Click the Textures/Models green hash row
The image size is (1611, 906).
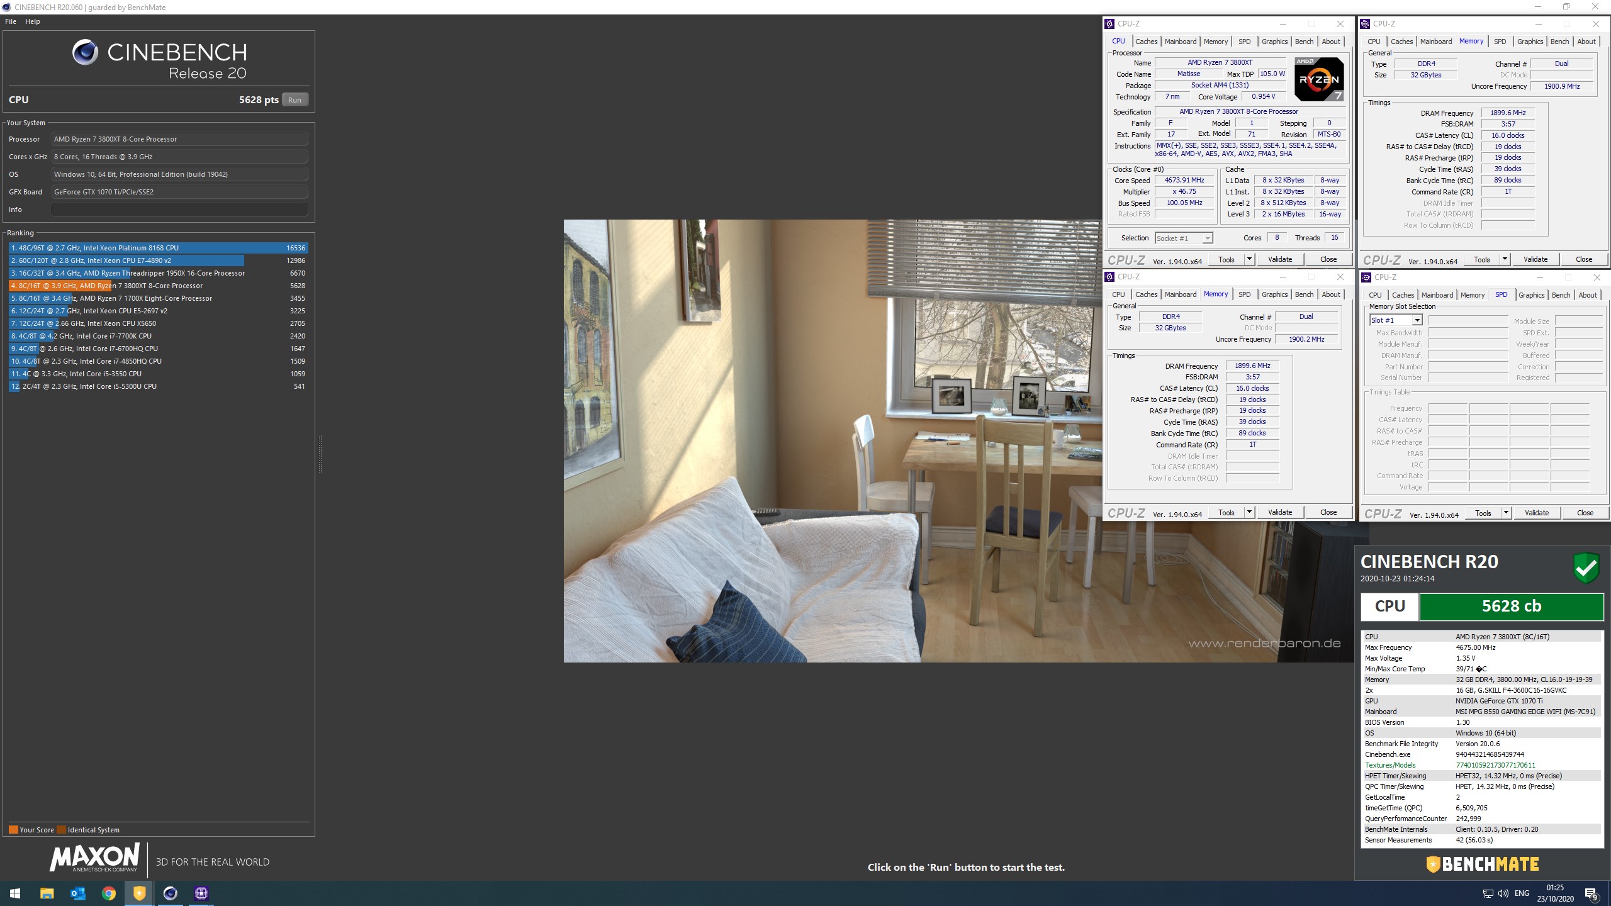click(1481, 765)
